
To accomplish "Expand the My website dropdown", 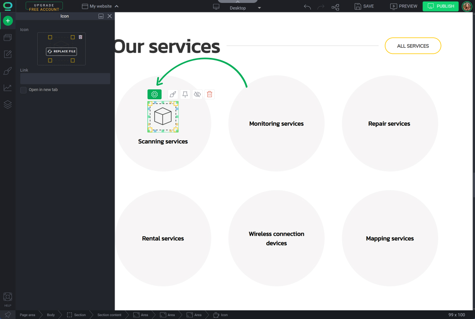I will pos(100,6).
